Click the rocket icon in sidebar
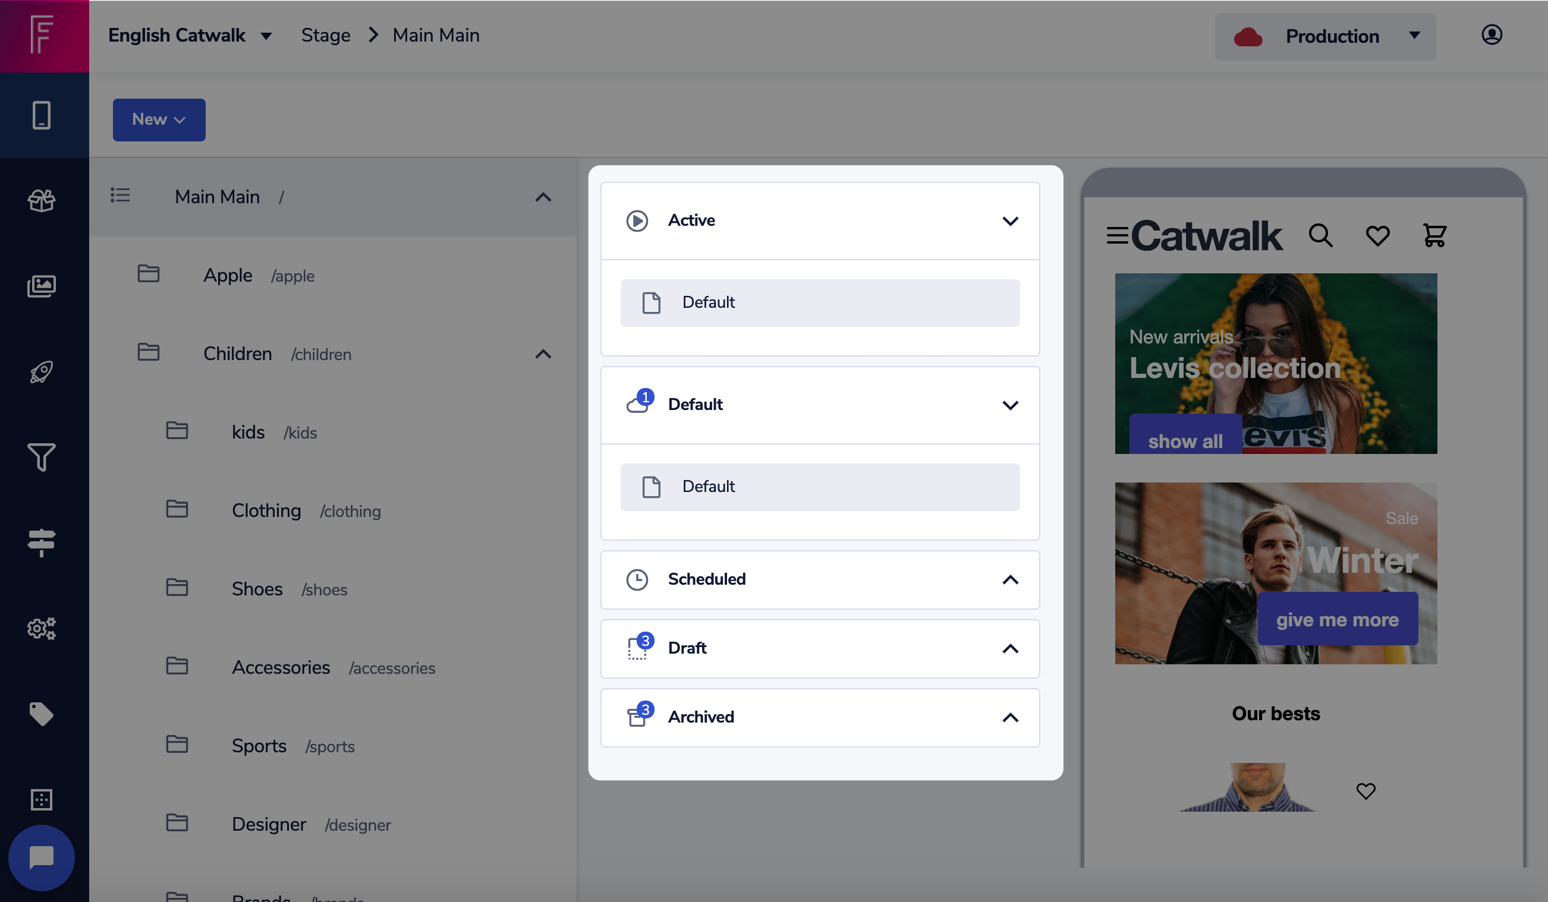 (41, 372)
